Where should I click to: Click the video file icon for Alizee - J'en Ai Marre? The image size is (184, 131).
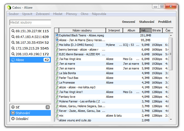[57, 40]
